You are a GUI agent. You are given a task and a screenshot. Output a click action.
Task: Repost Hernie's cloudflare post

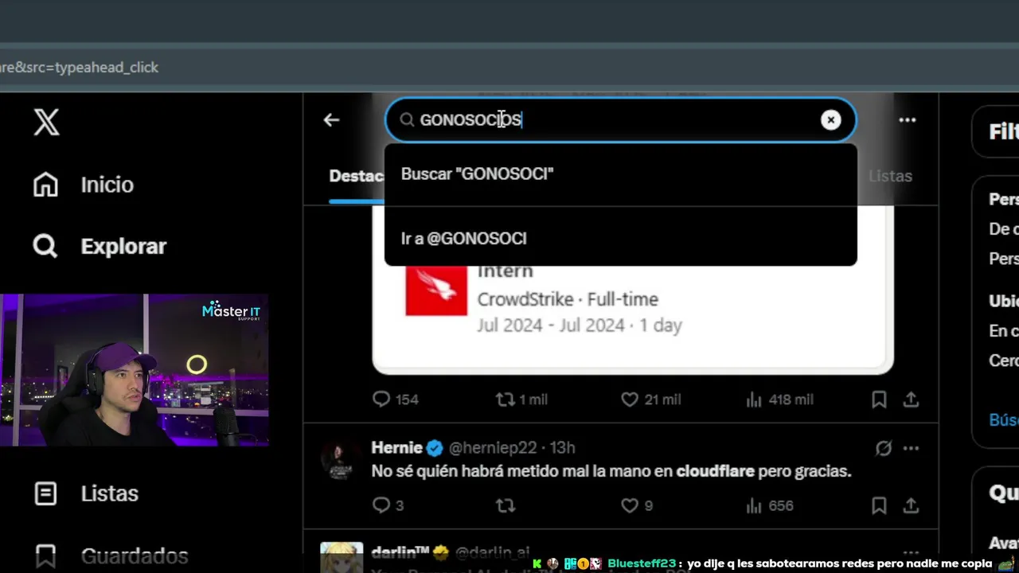point(506,505)
